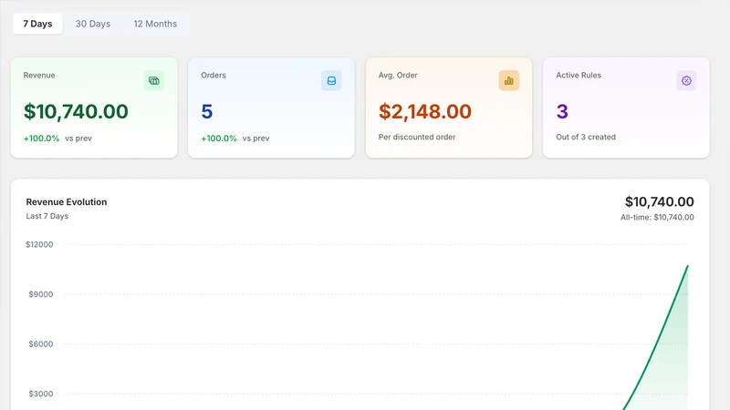Screen dimensions: 730x410
Task: Click the Orders count value 5
Action: pyautogui.click(x=207, y=111)
